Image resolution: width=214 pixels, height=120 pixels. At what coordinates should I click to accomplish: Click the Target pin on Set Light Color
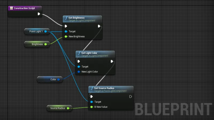79,67
